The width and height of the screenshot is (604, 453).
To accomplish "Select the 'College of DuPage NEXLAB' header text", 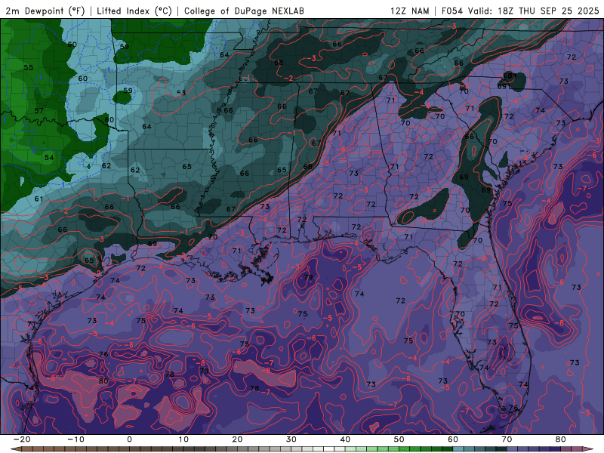I will tap(244, 11).
